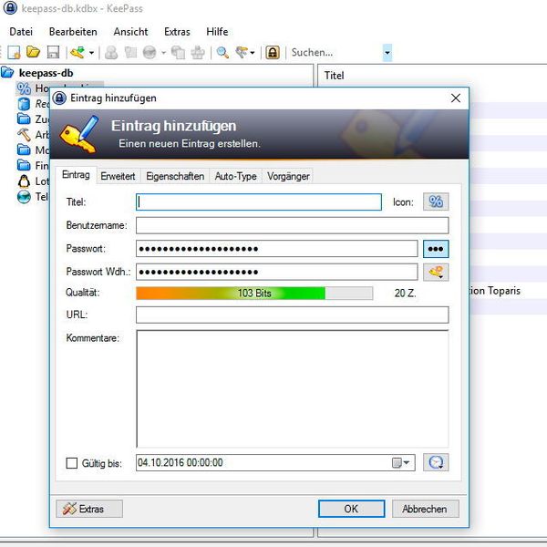Viewport: 547px width, 547px height.
Task: Select the penguin icon group in tree
Action: 33,181
